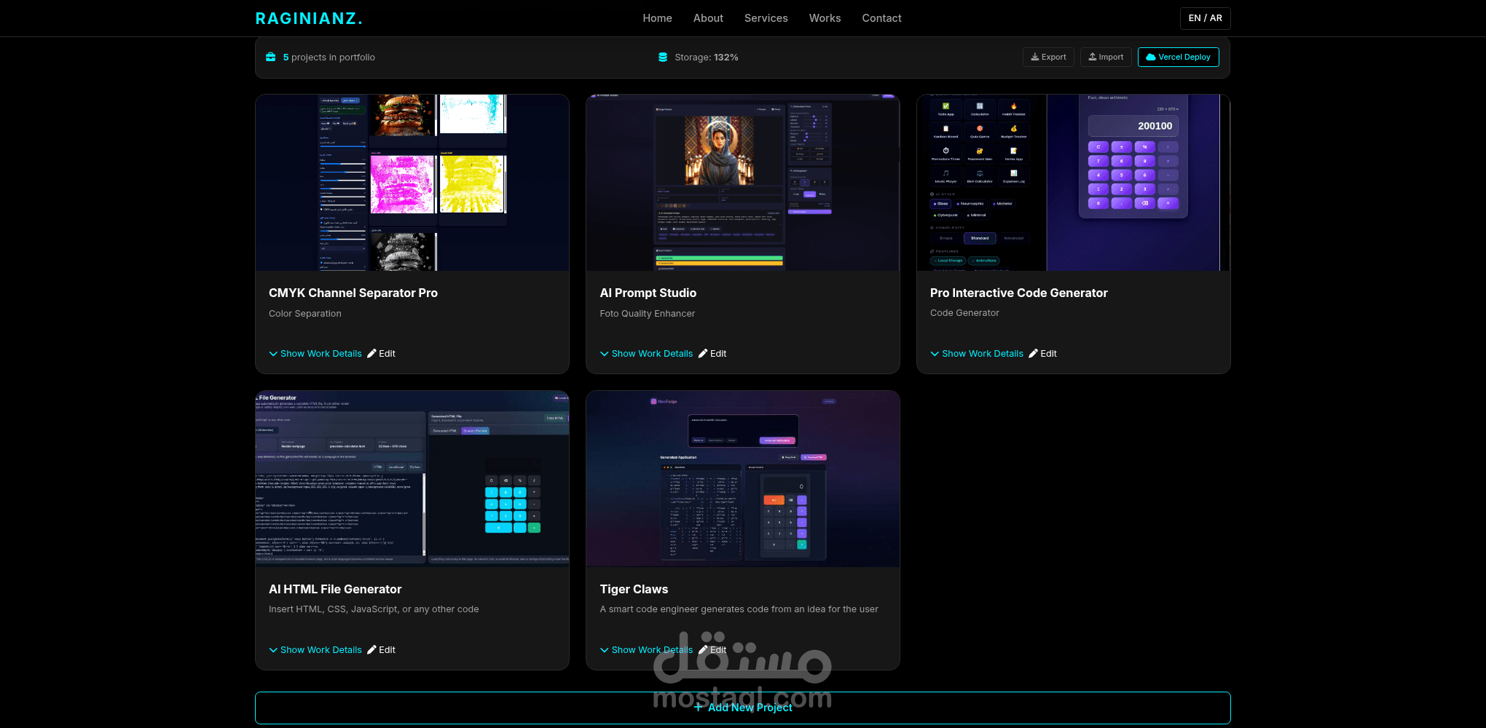Screen dimensions: 1486x728
Task: Edit the Tiger Claws project
Action: [x=712, y=650]
